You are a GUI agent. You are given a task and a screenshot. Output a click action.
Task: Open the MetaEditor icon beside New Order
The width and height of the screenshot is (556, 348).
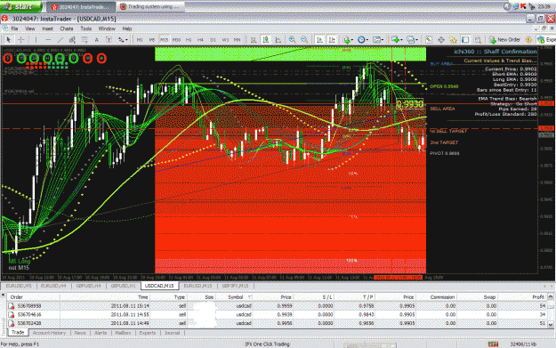(528, 40)
